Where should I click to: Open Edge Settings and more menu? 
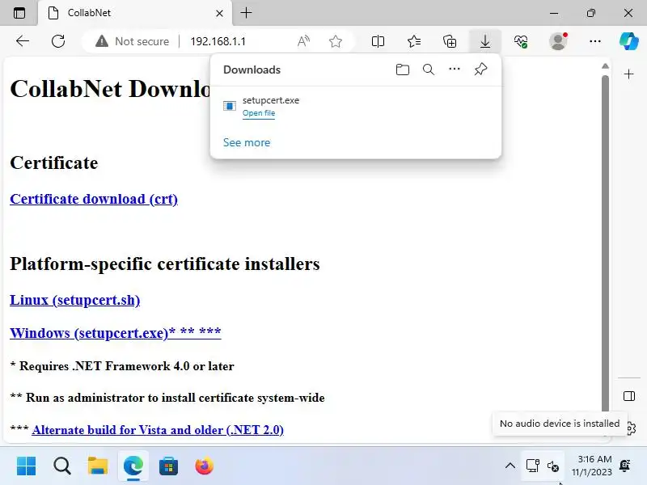coord(595,41)
